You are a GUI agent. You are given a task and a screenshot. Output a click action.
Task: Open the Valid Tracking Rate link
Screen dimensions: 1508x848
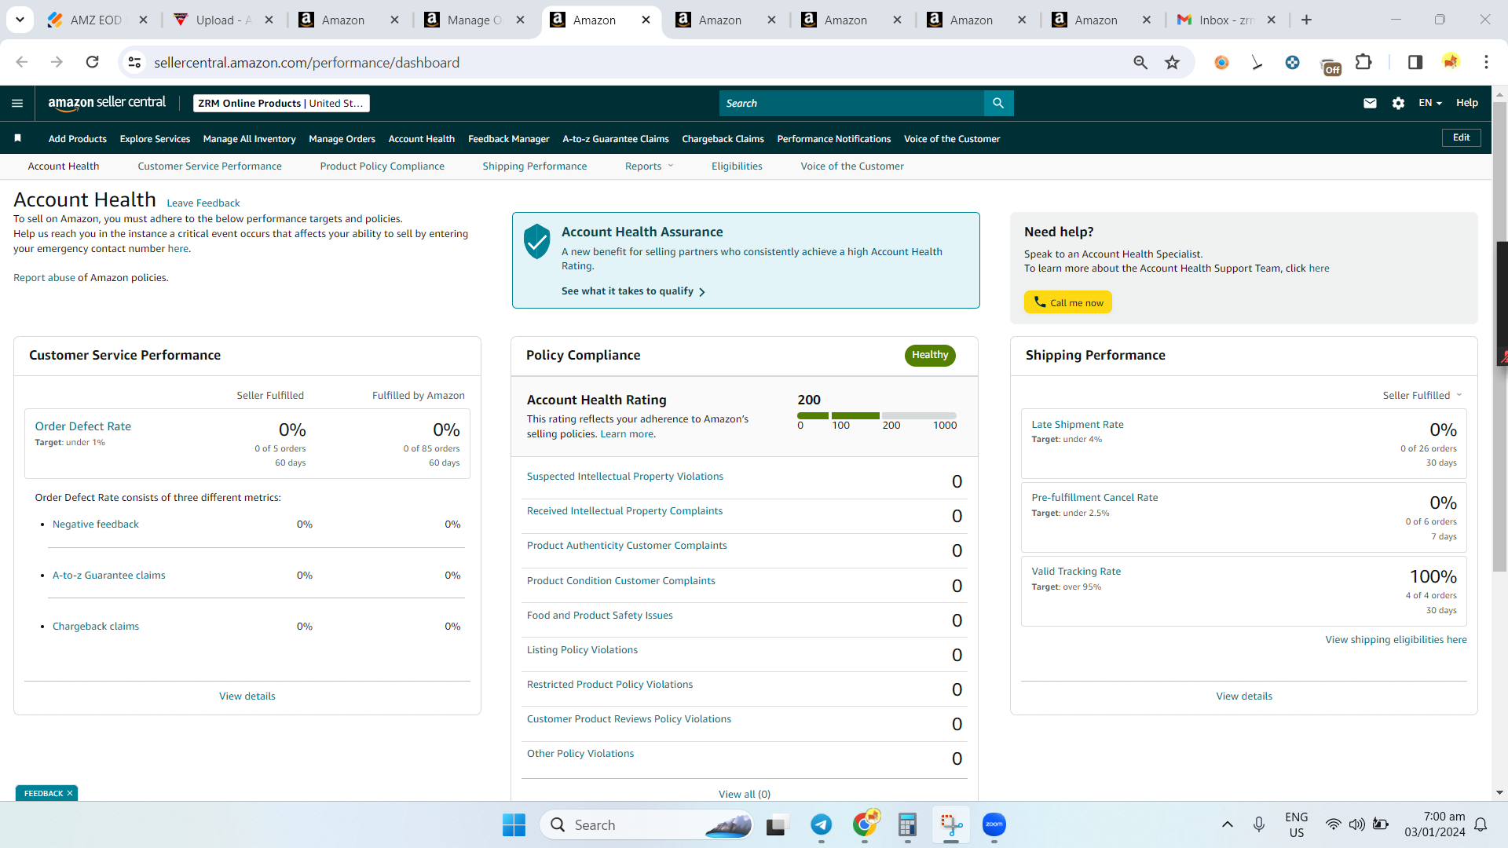click(x=1076, y=571)
